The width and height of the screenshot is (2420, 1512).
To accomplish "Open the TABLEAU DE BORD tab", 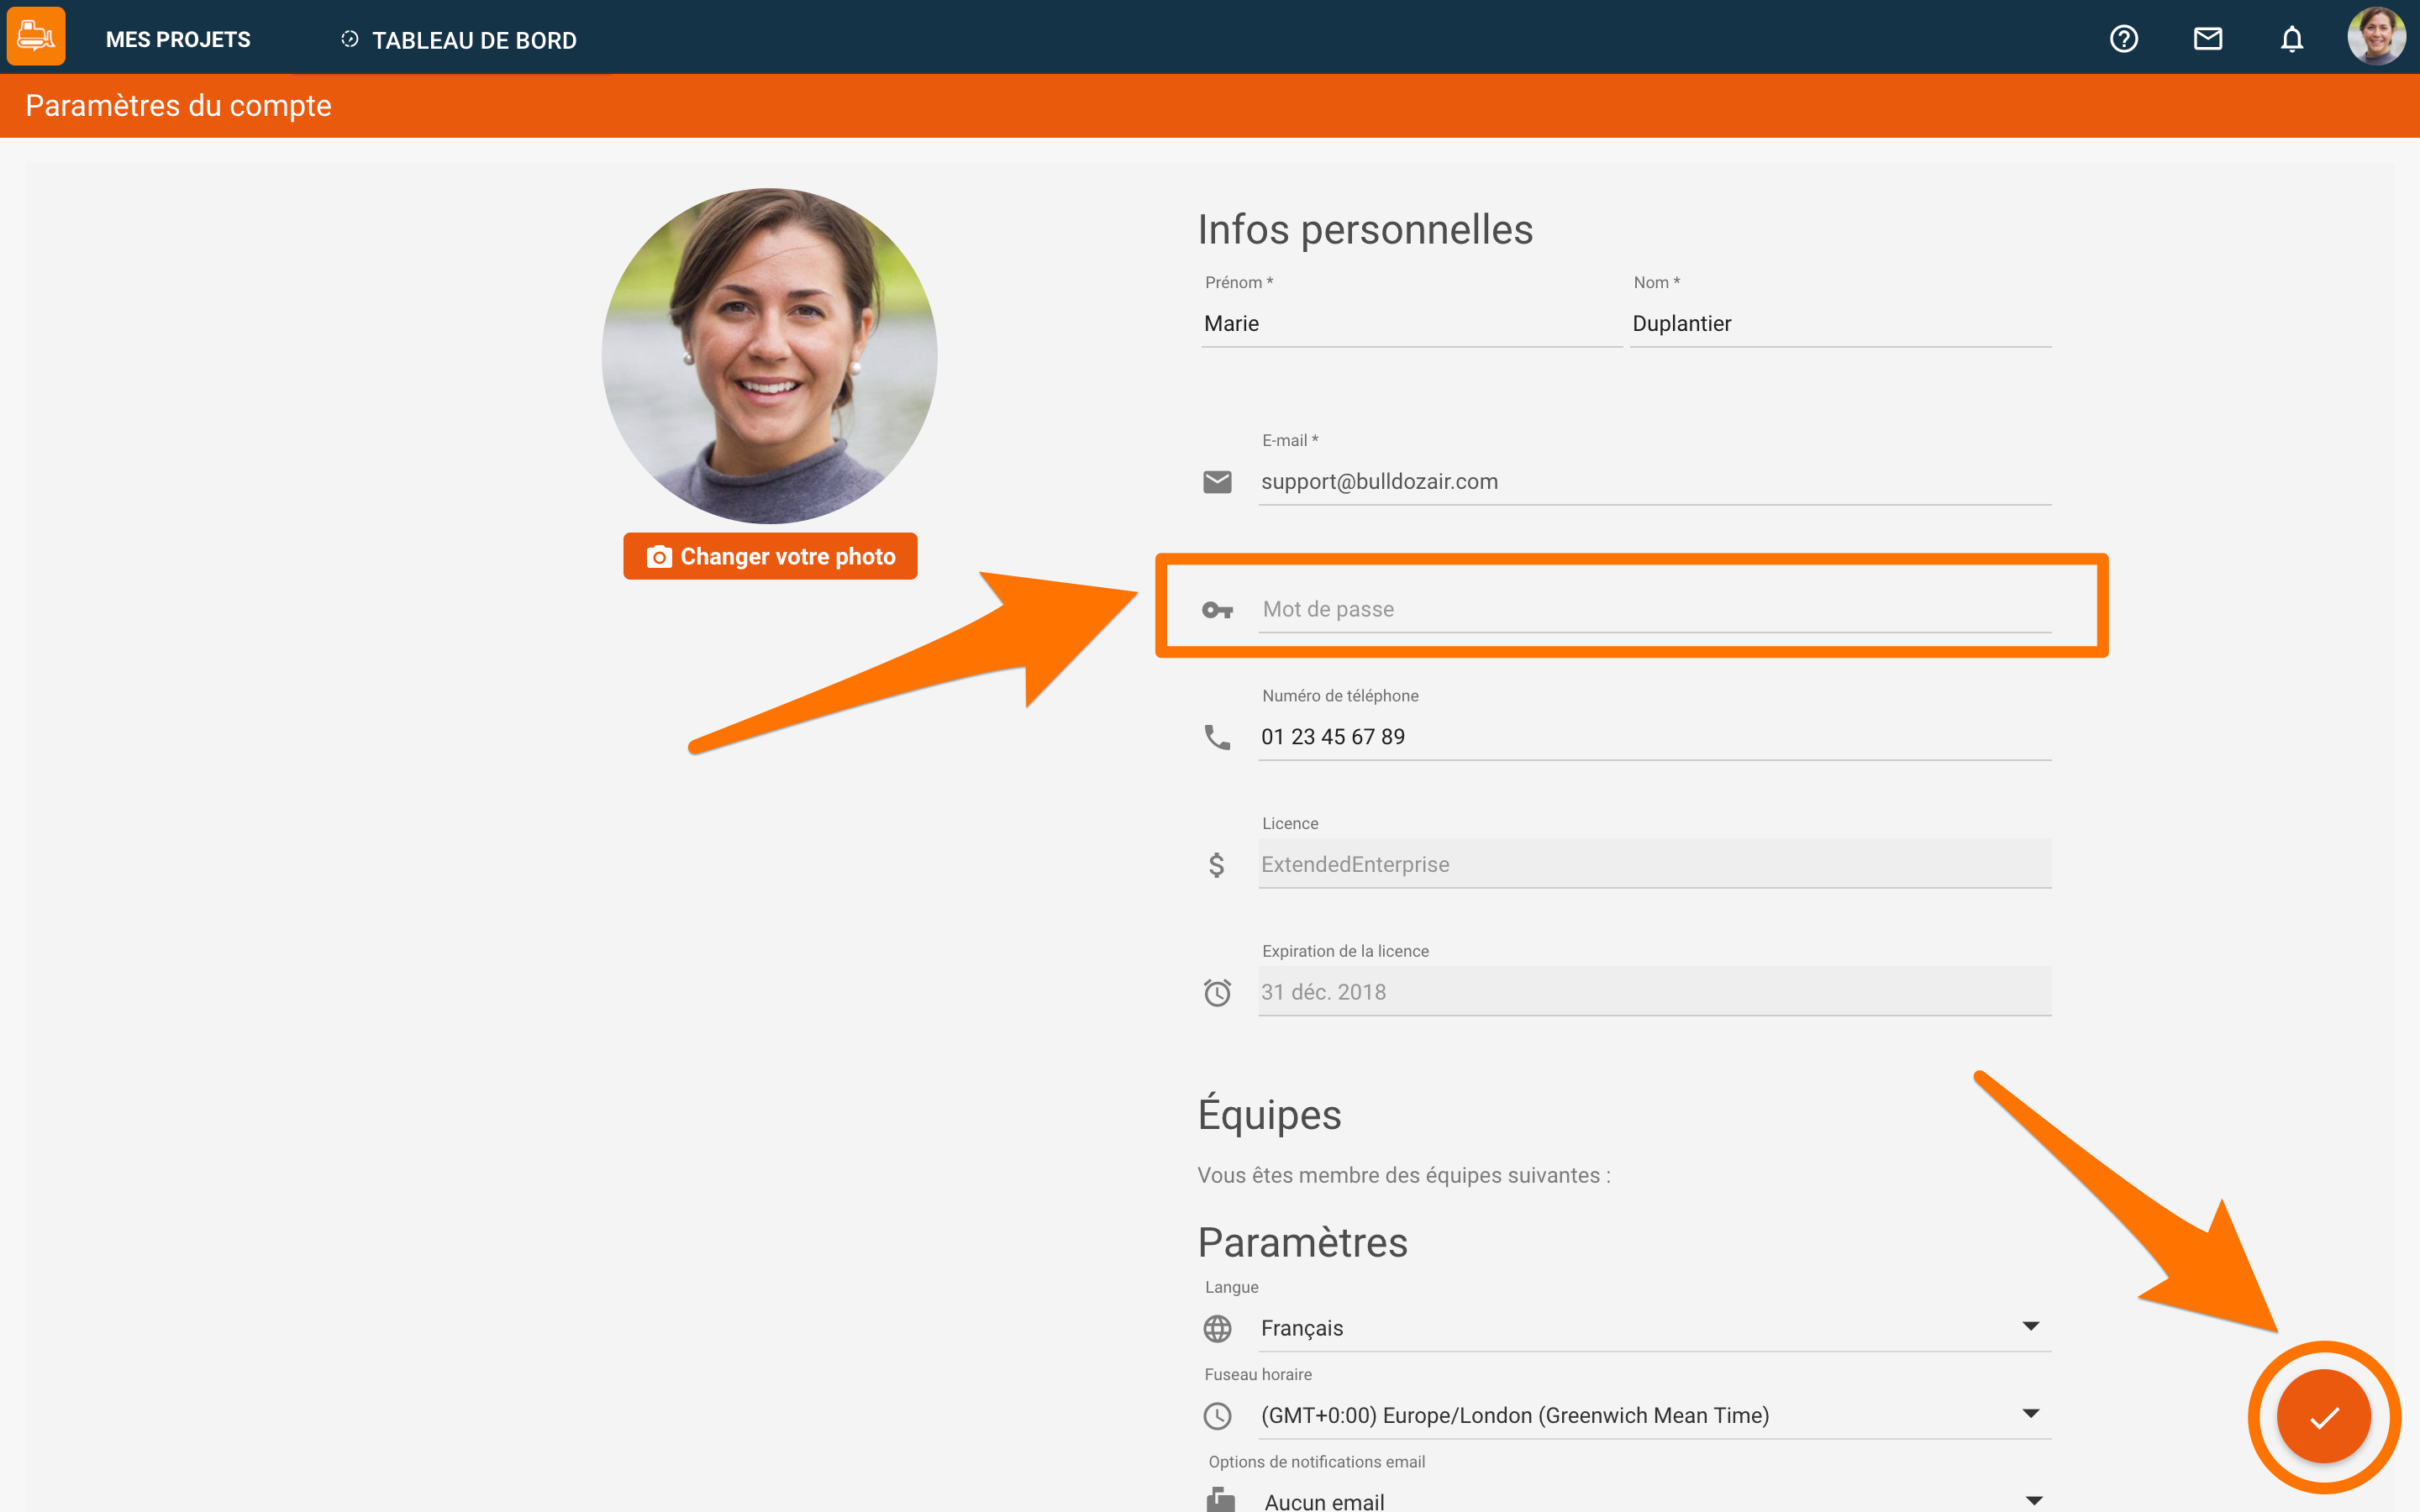I will [x=459, y=40].
